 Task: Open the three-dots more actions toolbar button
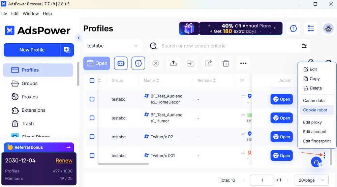[x=243, y=63]
